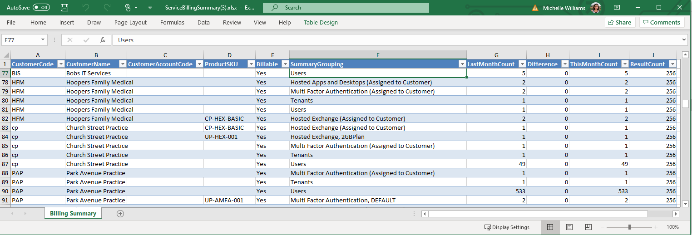This screenshot has height=235, width=692.
Task: Add a new sheet with plus icon
Action: pyautogui.click(x=120, y=214)
